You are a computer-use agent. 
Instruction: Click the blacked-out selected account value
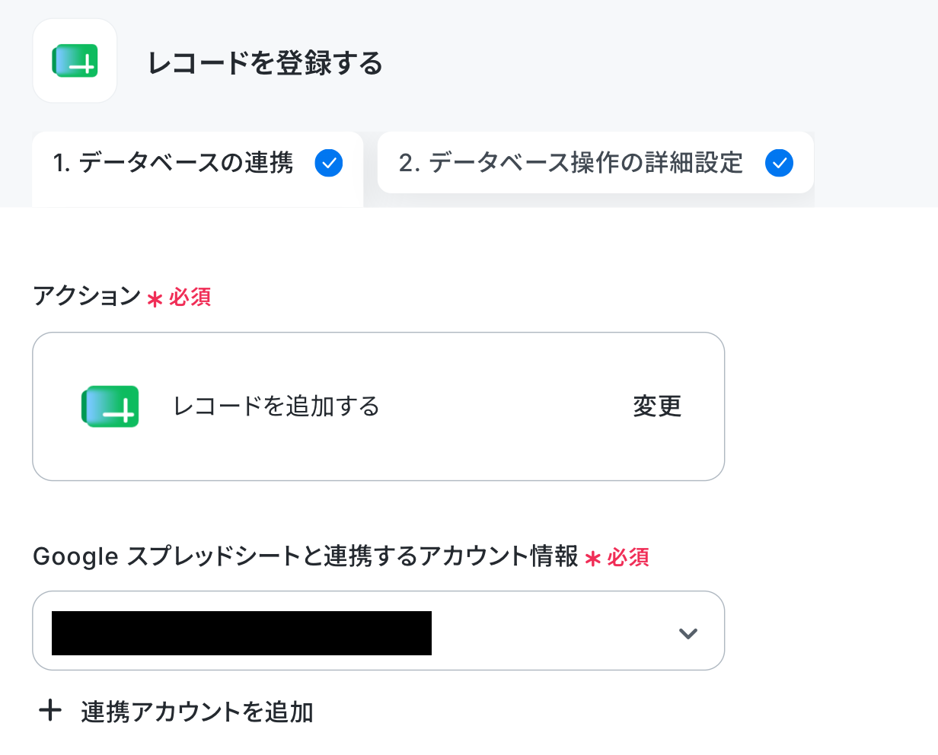pos(241,633)
